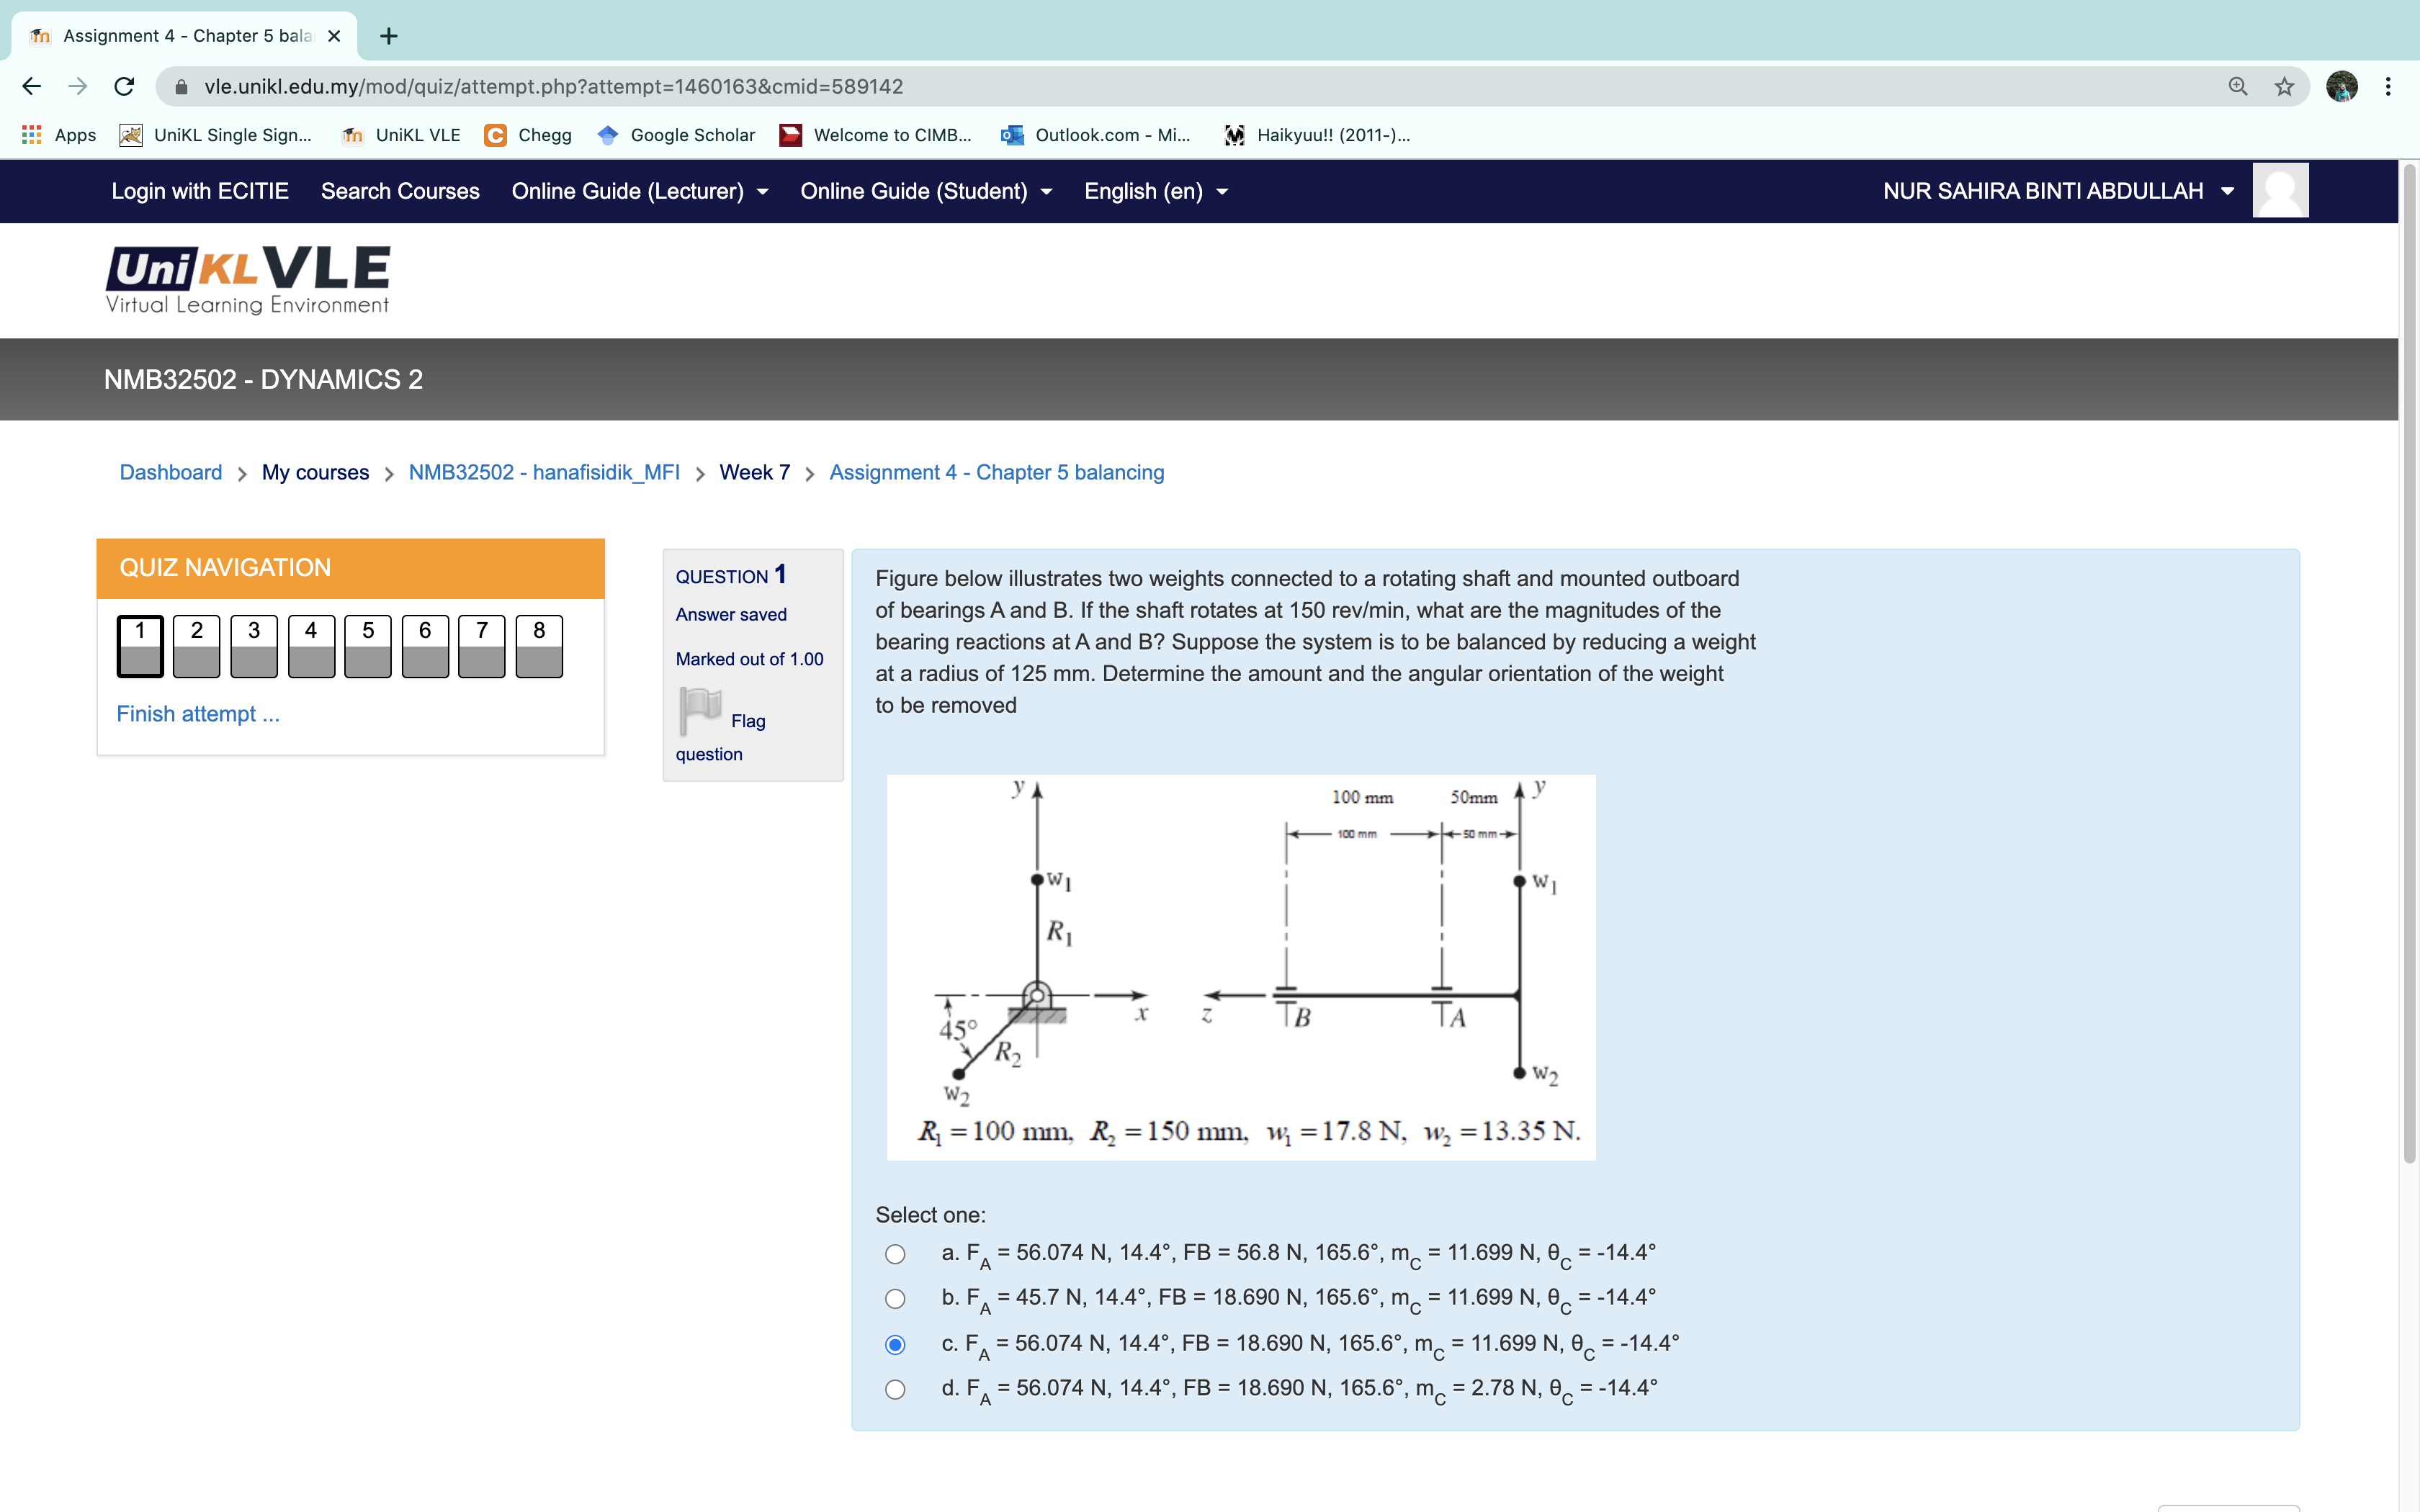Click the browser back arrow
The height and width of the screenshot is (1512, 2420).
(32, 87)
